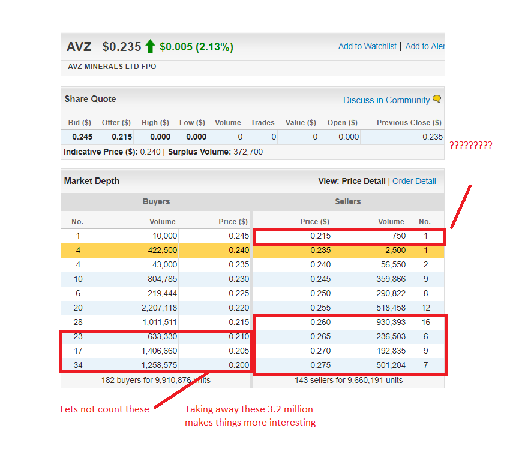Screen dimensions: 522x449
Task: Click seller volume 359,866
Action: click(391, 279)
